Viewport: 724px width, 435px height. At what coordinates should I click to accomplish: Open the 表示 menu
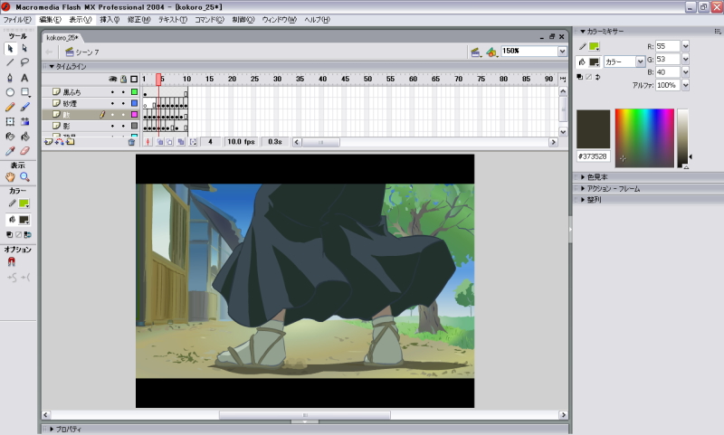tap(81, 20)
